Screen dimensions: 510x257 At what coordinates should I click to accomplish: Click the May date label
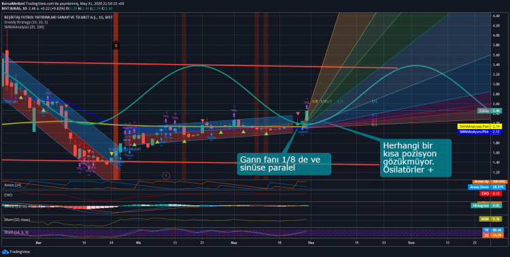click(233, 243)
